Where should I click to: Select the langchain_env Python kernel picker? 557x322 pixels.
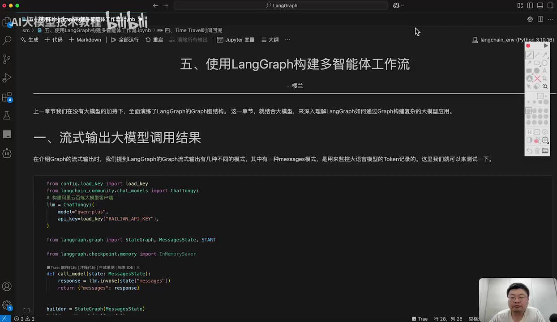pyautogui.click(x=514, y=40)
